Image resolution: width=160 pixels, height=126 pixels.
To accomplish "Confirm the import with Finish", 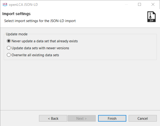I will click(112, 118).
